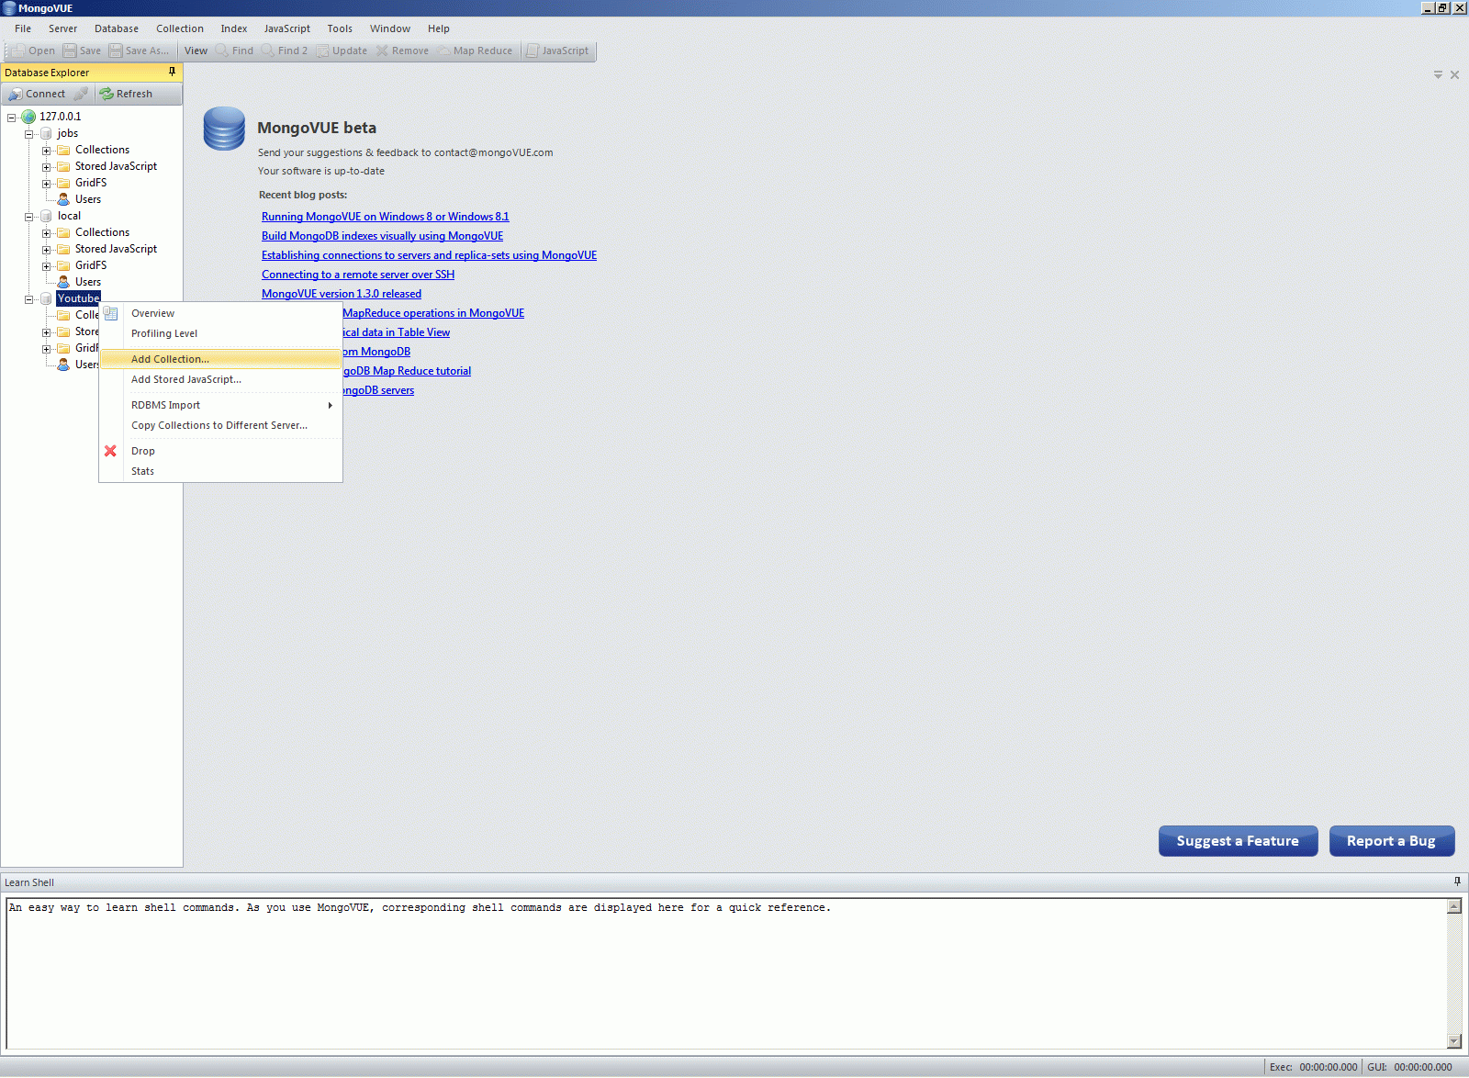Click the Find magnifier icon in toolbar
The width and height of the screenshot is (1469, 1078).
click(x=221, y=51)
